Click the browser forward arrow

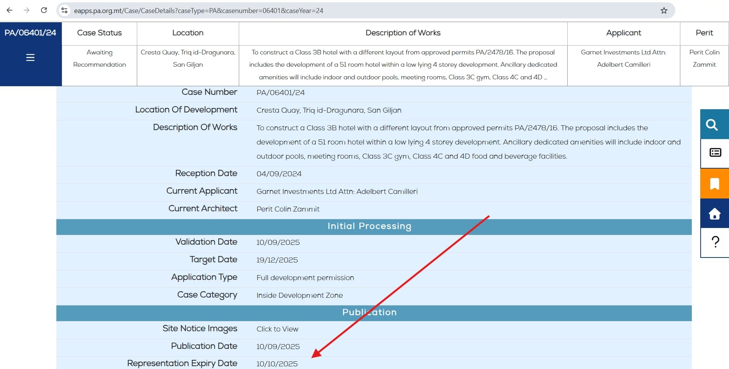click(x=26, y=10)
